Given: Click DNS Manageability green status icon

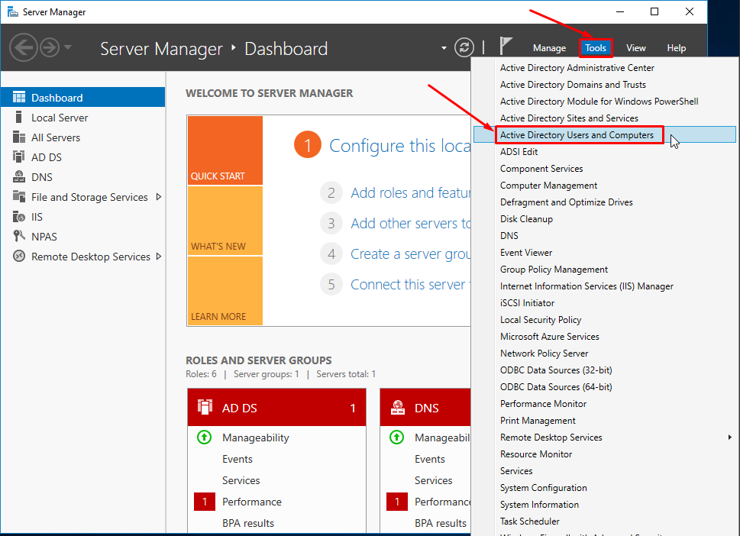Looking at the screenshot, I should [x=397, y=438].
